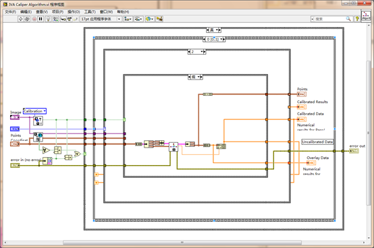
Task: Toggle Highlight Execution lightbulb
Action: coord(48,19)
